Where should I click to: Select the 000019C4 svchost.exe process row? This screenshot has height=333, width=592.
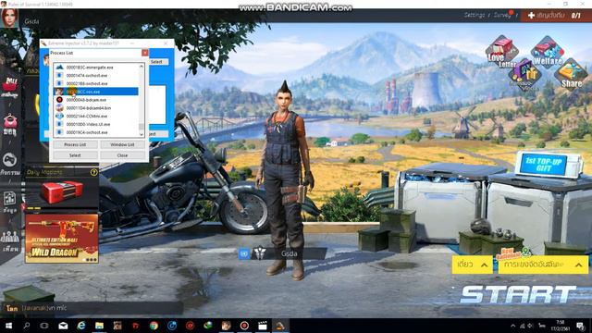click(x=96, y=132)
